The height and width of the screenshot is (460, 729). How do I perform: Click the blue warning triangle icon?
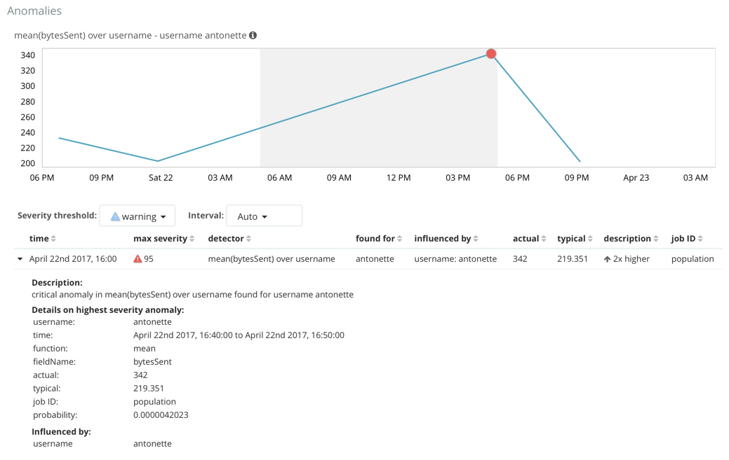(x=115, y=217)
